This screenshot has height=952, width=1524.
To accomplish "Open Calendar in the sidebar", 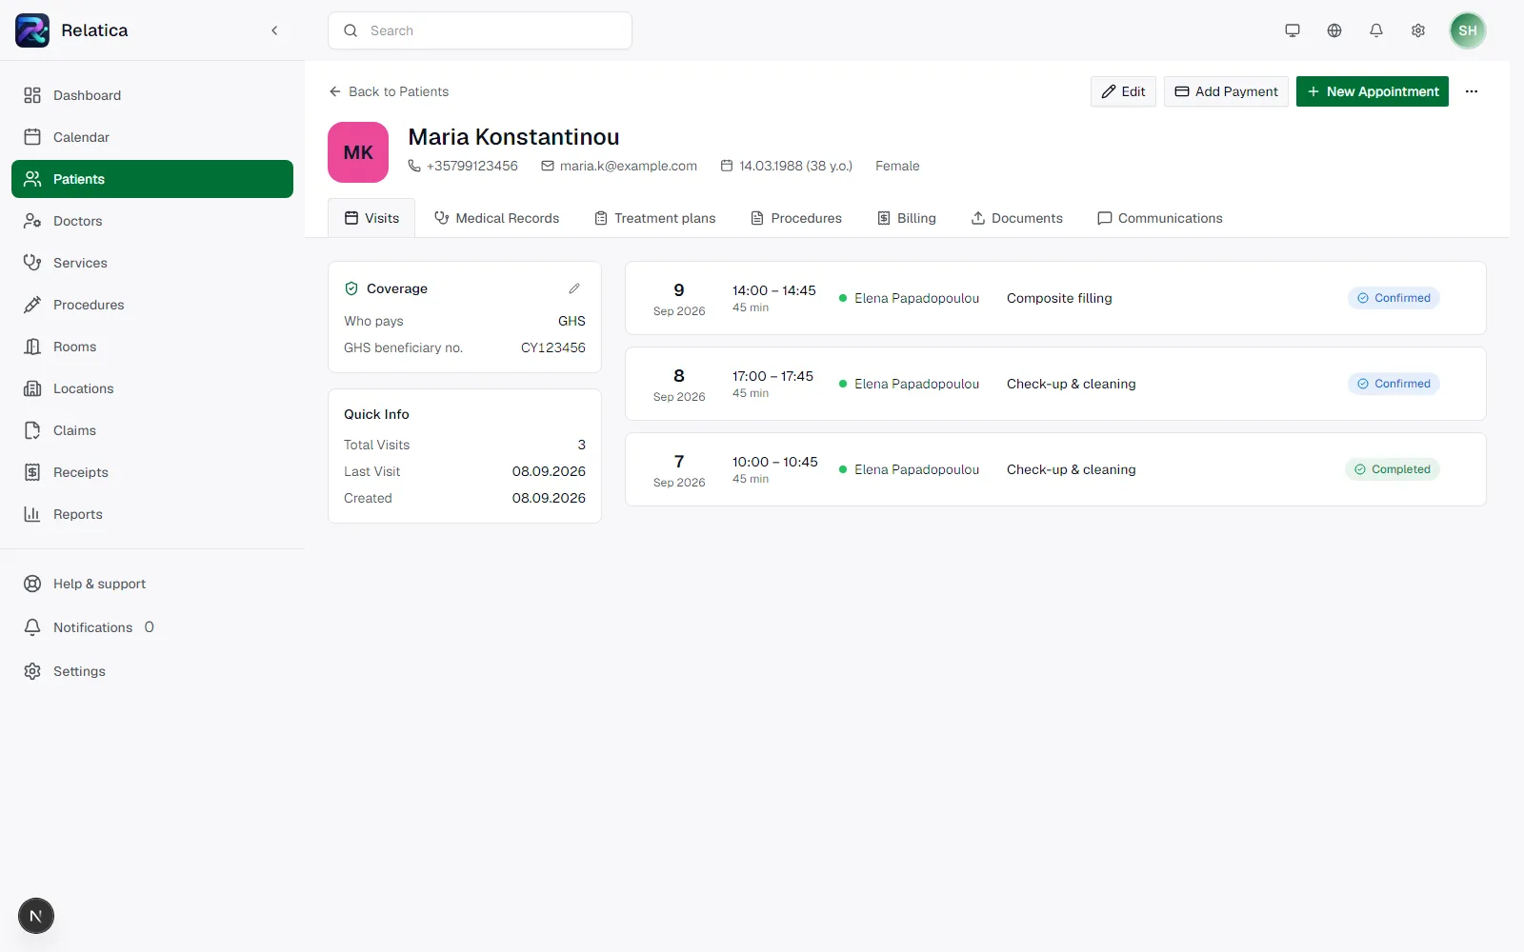I will pyautogui.click(x=152, y=137).
